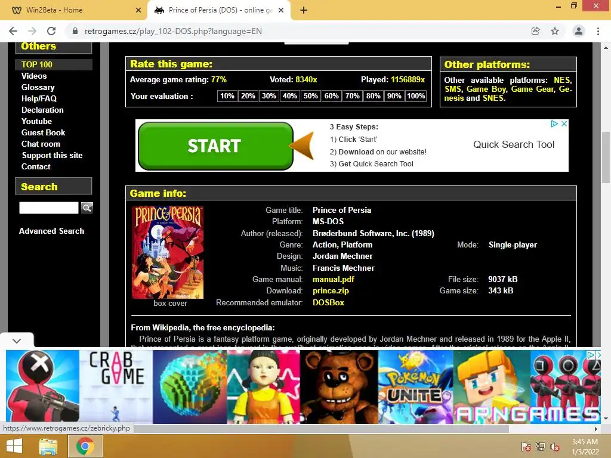The width and height of the screenshot is (611, 458).
Task: Close the Quick Search Tool ad
Action: coord(564,124)
